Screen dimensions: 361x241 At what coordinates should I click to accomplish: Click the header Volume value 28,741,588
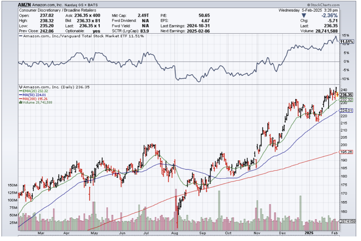tap(326, 31)
